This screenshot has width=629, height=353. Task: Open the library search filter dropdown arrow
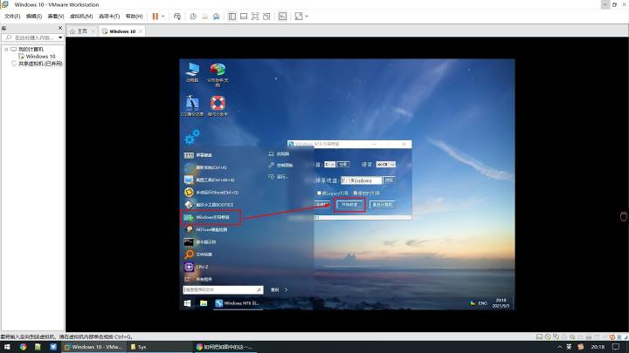point(60,37)
